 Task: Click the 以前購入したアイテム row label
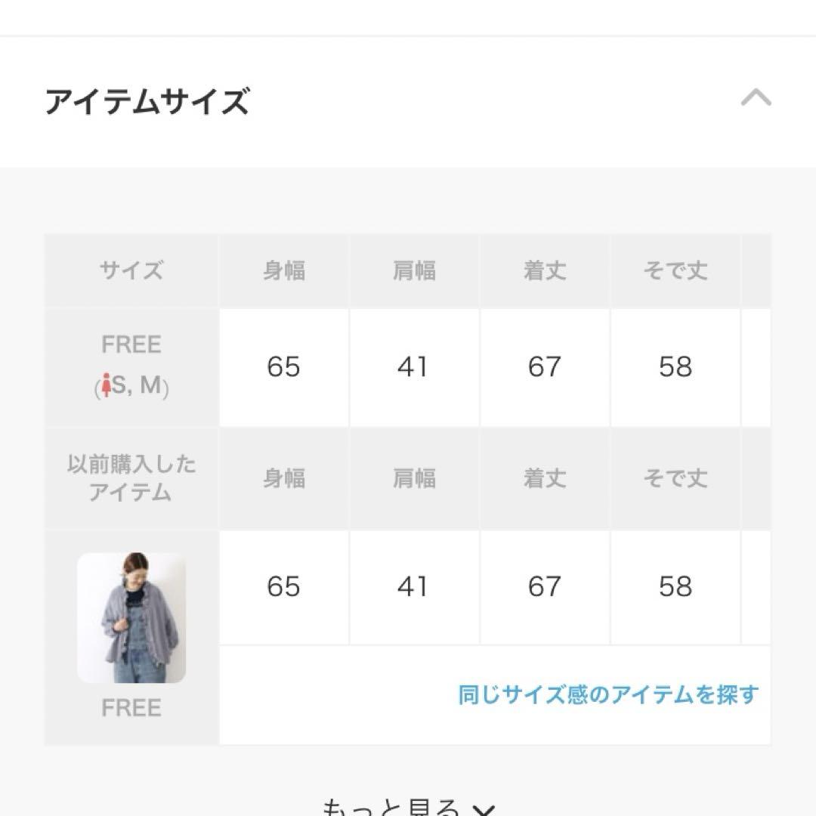click(x=131, y=478)
